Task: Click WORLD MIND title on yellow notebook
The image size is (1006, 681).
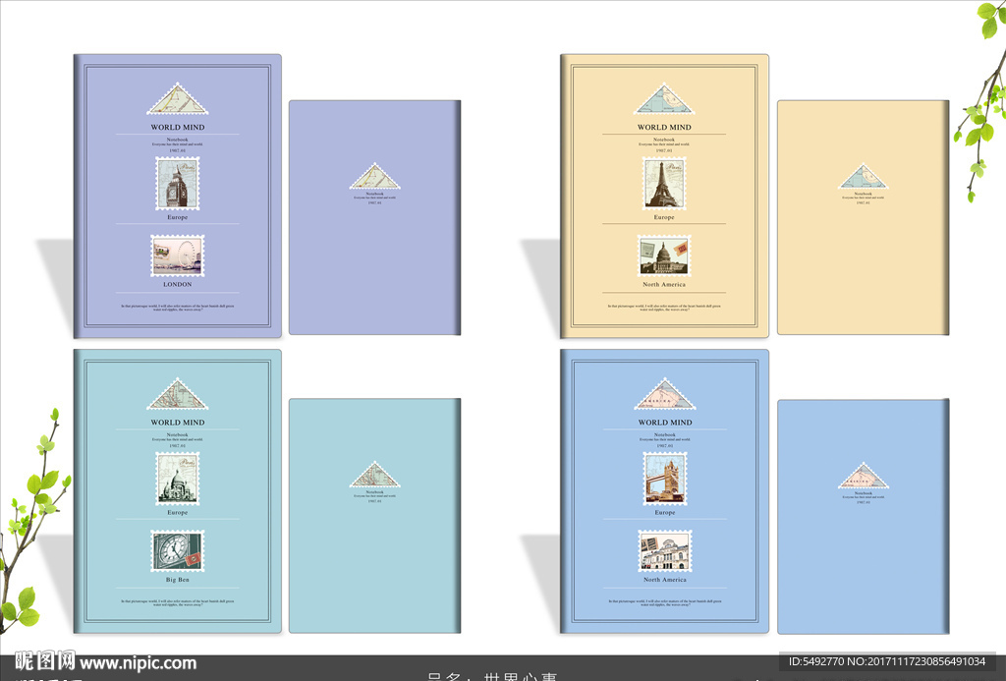Action: (x=664, y=128)
